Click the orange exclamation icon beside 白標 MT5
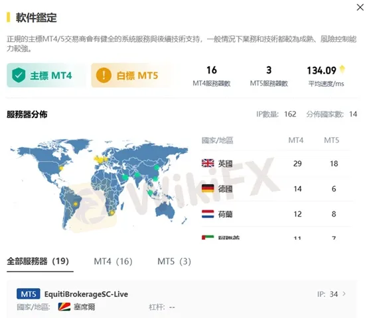The image size is (367, 318). tap(104, 76)
